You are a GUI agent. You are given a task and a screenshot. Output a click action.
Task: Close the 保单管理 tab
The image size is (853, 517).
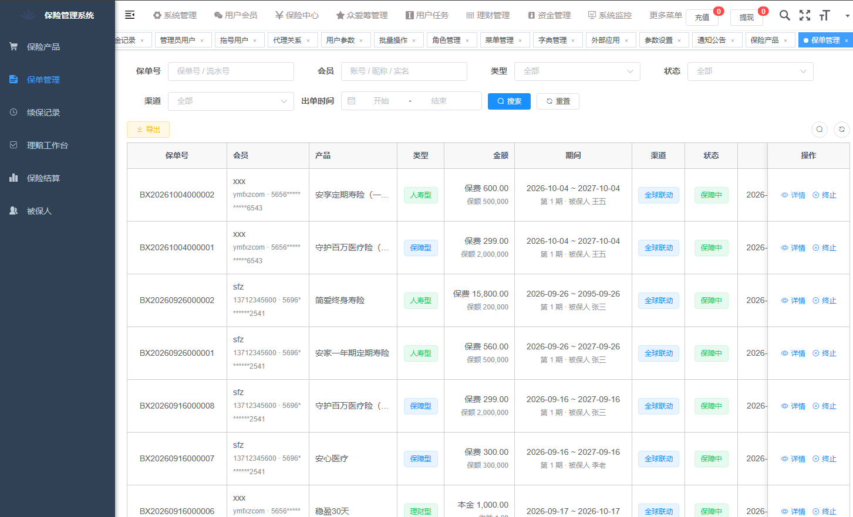tap(847, 40)
